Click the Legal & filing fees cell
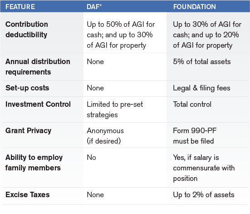 [x=202, y=88]
